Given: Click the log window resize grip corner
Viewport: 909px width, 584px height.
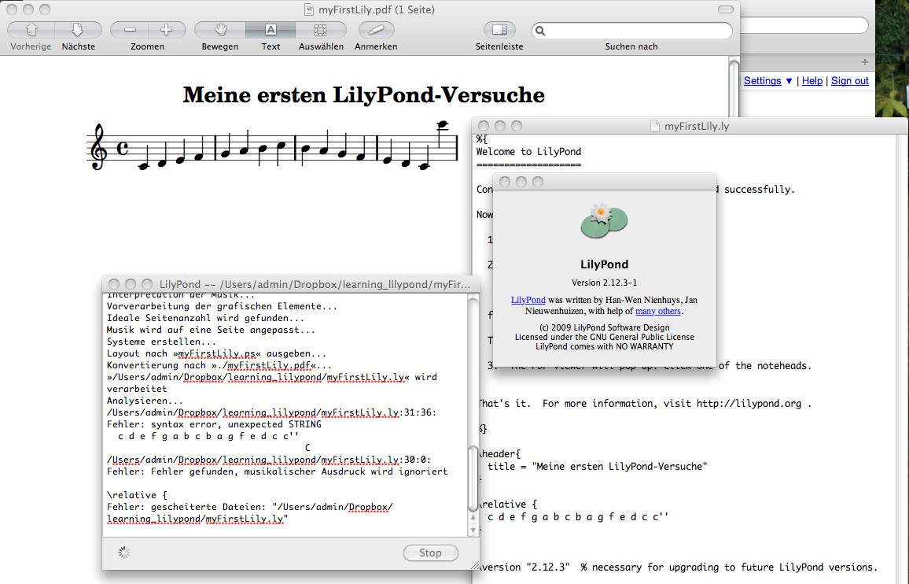Looking at the screenshot, I should pos(475,565).
